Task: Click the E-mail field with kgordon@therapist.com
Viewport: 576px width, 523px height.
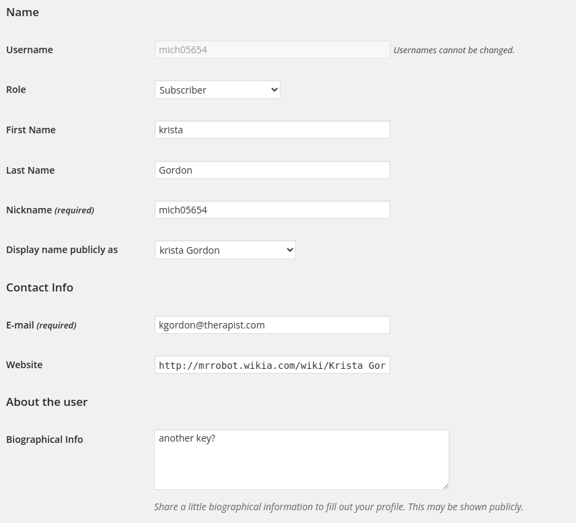Action: [273, 325]
